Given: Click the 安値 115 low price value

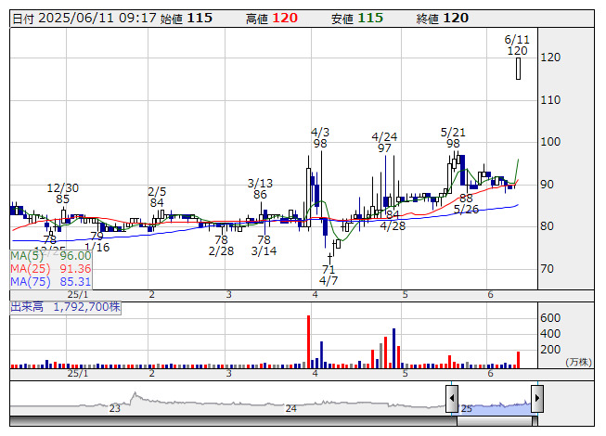Looking at the screenshot, I should coord(357,19).
